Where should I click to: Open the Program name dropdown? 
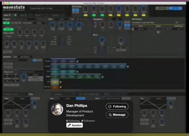click(x=24, y=19)
